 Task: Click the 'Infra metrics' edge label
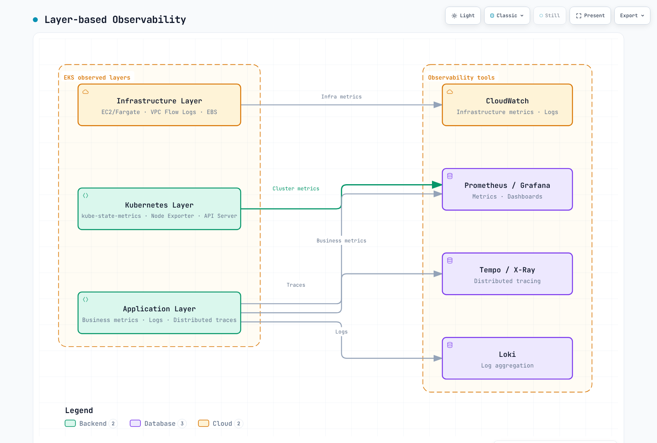pyautogui.click(x=341, y=97)
